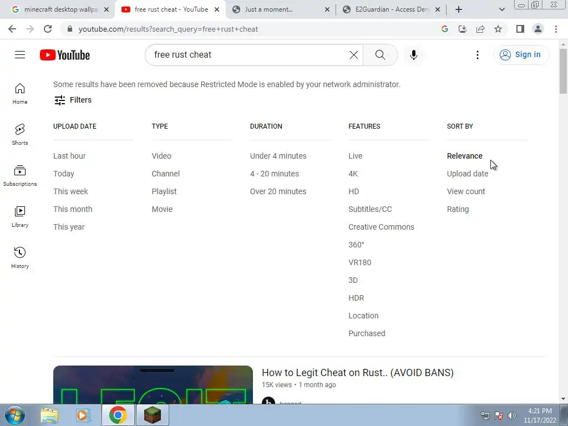Viewport: 568px width, 426px height.
Task: Open a new tab with the plus
Action: point(459,9)
